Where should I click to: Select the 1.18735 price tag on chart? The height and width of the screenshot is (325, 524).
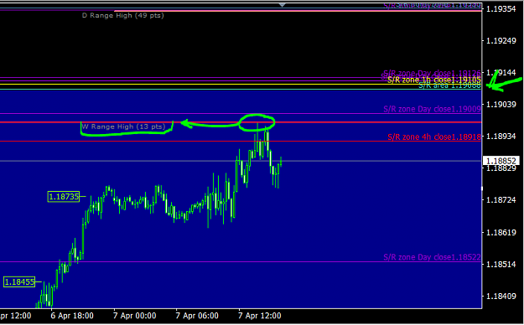(x=64, y=196)
